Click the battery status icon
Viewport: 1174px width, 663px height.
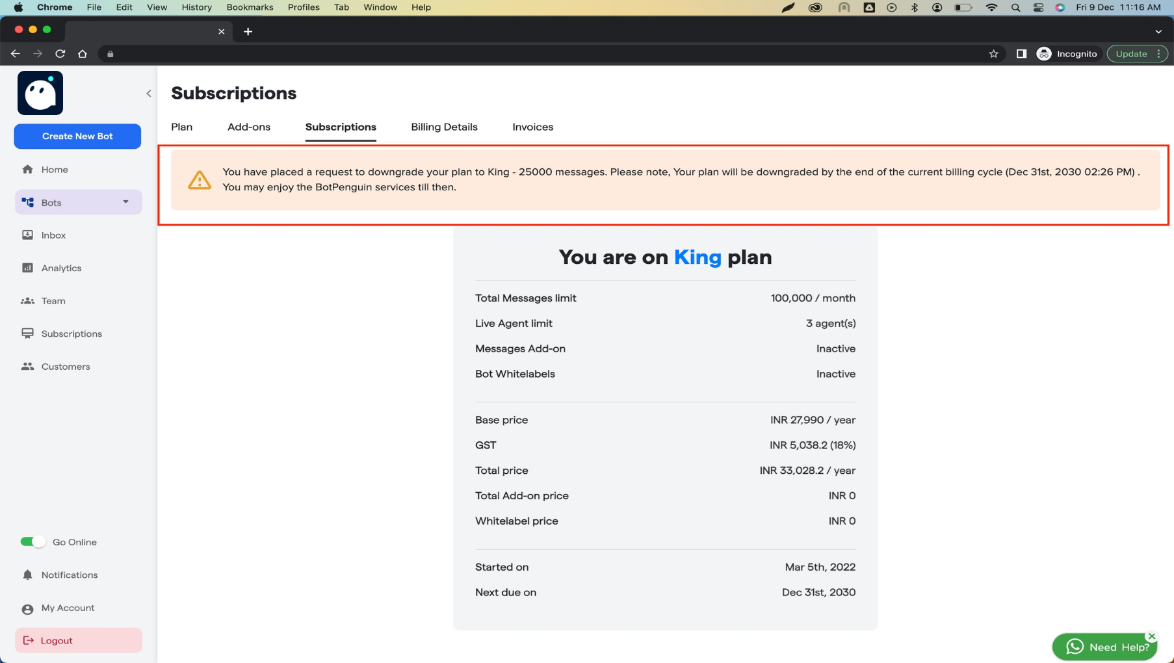[x=963, y=7]
